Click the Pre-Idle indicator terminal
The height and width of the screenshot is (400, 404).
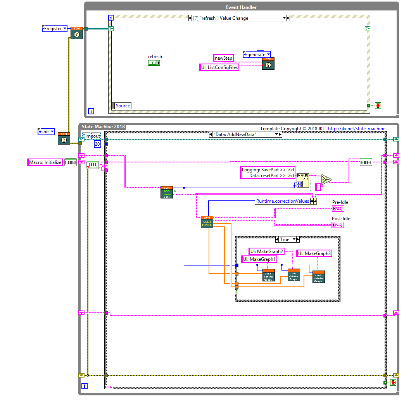click(338, 209)
